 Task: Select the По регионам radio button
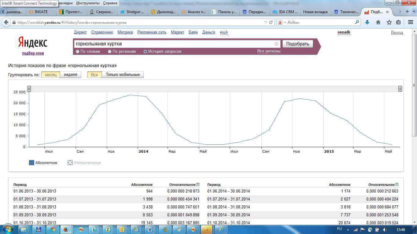(x=110, y=51)
